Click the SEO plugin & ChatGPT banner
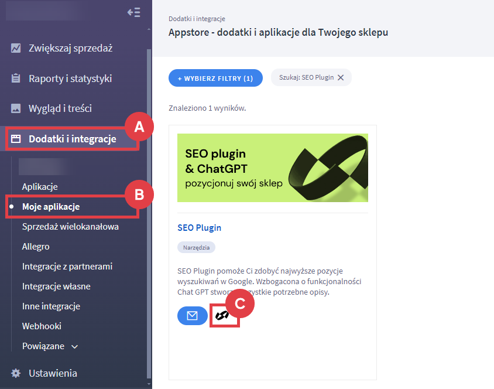 [x=273, y=168]
